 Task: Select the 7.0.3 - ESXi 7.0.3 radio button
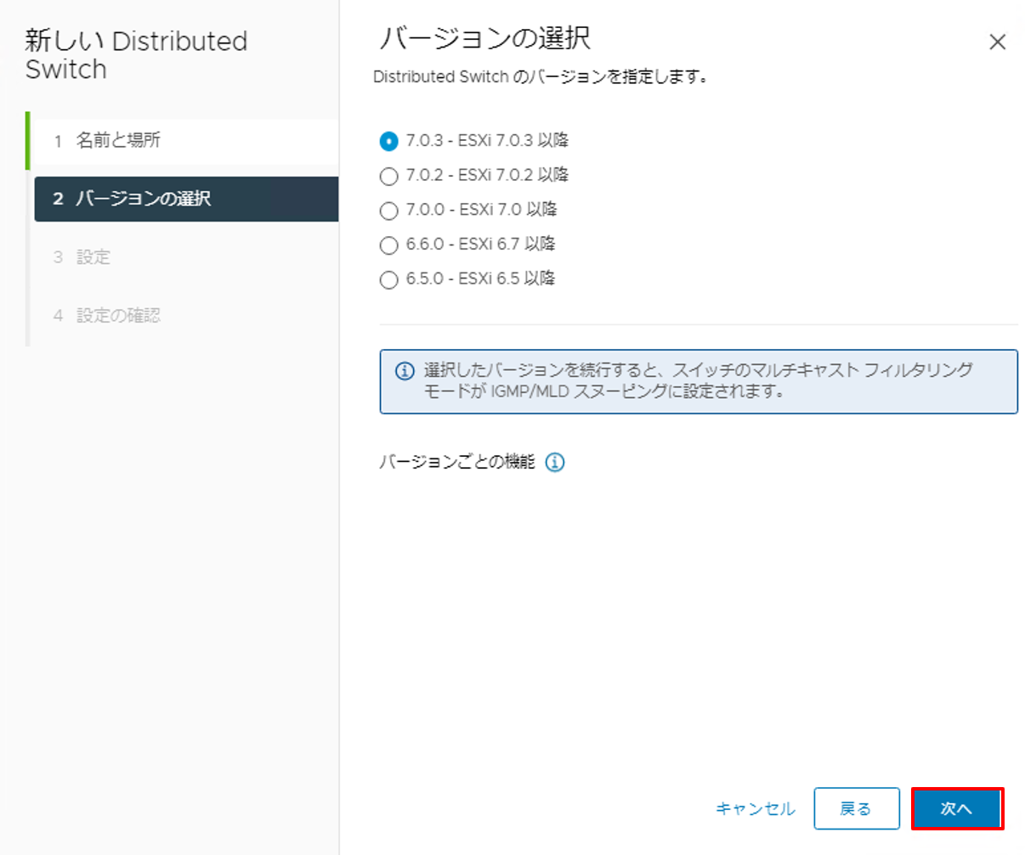pyautogui.click(x=389, y=142)
